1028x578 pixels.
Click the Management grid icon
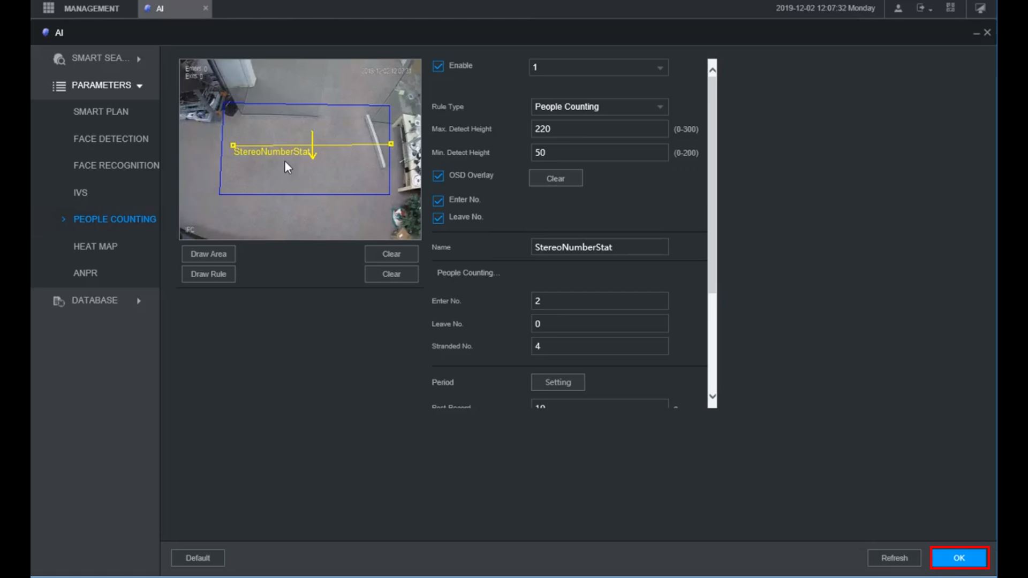48,8
